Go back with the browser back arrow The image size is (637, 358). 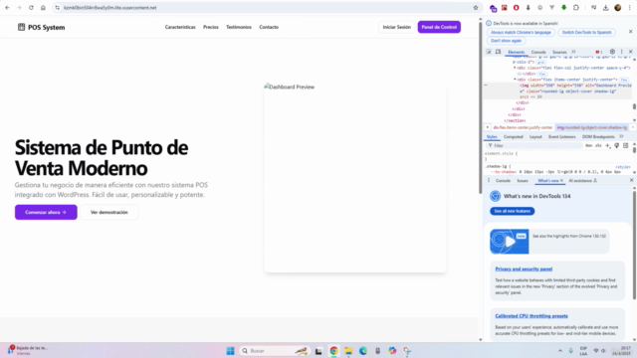click(x=7, y=8)
